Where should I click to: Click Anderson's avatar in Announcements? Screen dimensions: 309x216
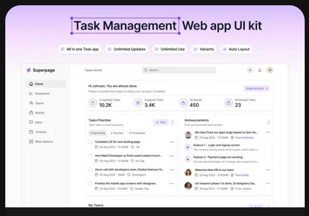pos(188,135)
